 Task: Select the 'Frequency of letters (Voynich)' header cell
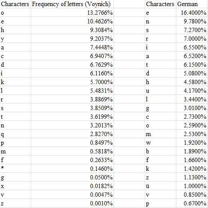click(x=72, y=4)
